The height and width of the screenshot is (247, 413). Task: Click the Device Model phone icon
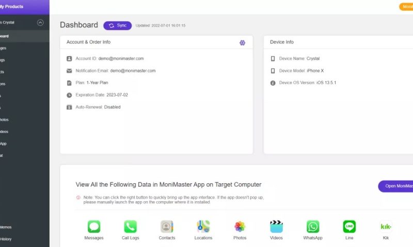tap(273, 71)
